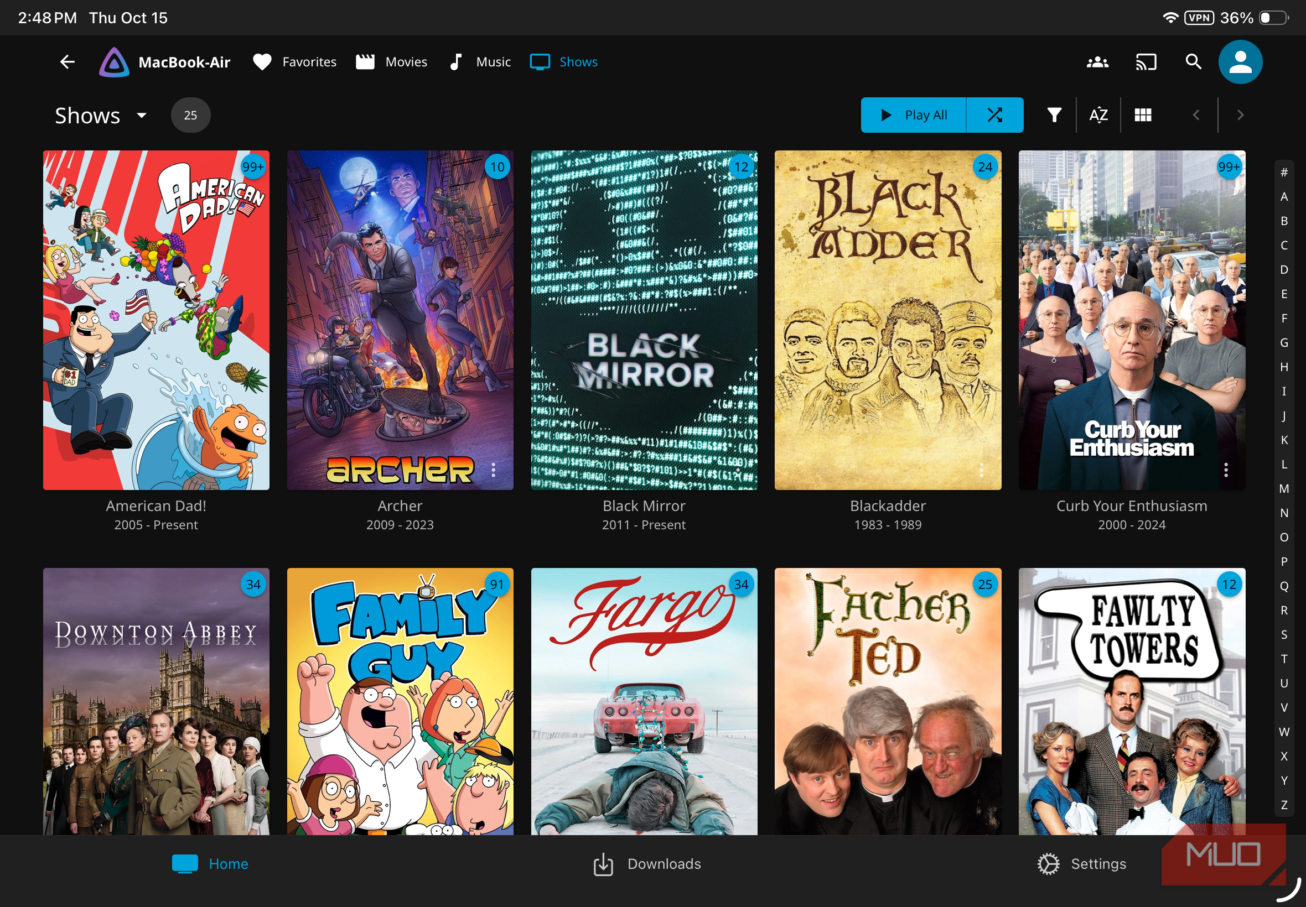The width and height of the screenshot is (1306, 907).
Task: Open search with magnifier icon
Action: [x=1194, y=62]
